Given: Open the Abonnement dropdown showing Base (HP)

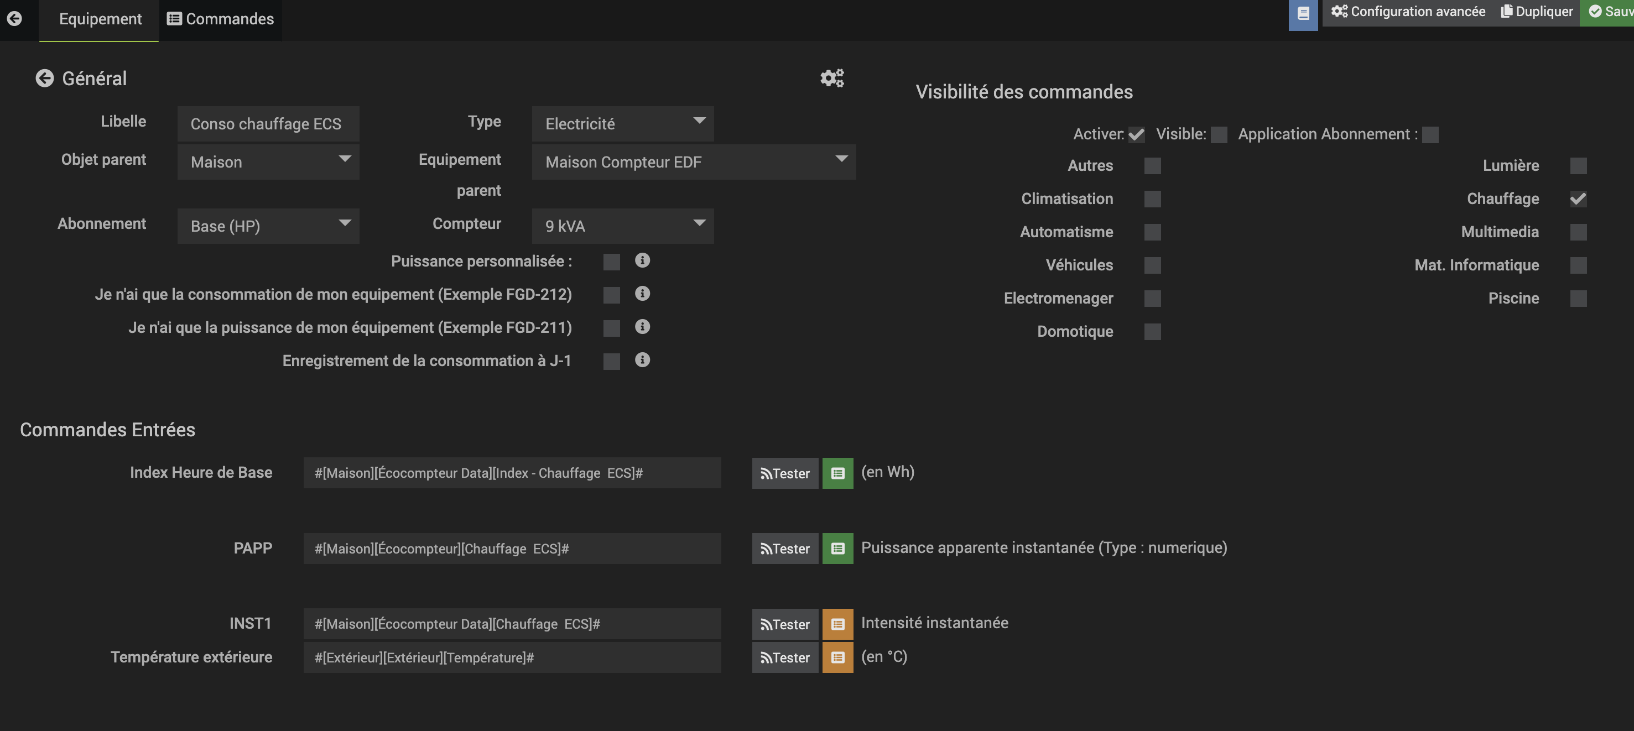Looking at the screenshot, I should (268, 226).
